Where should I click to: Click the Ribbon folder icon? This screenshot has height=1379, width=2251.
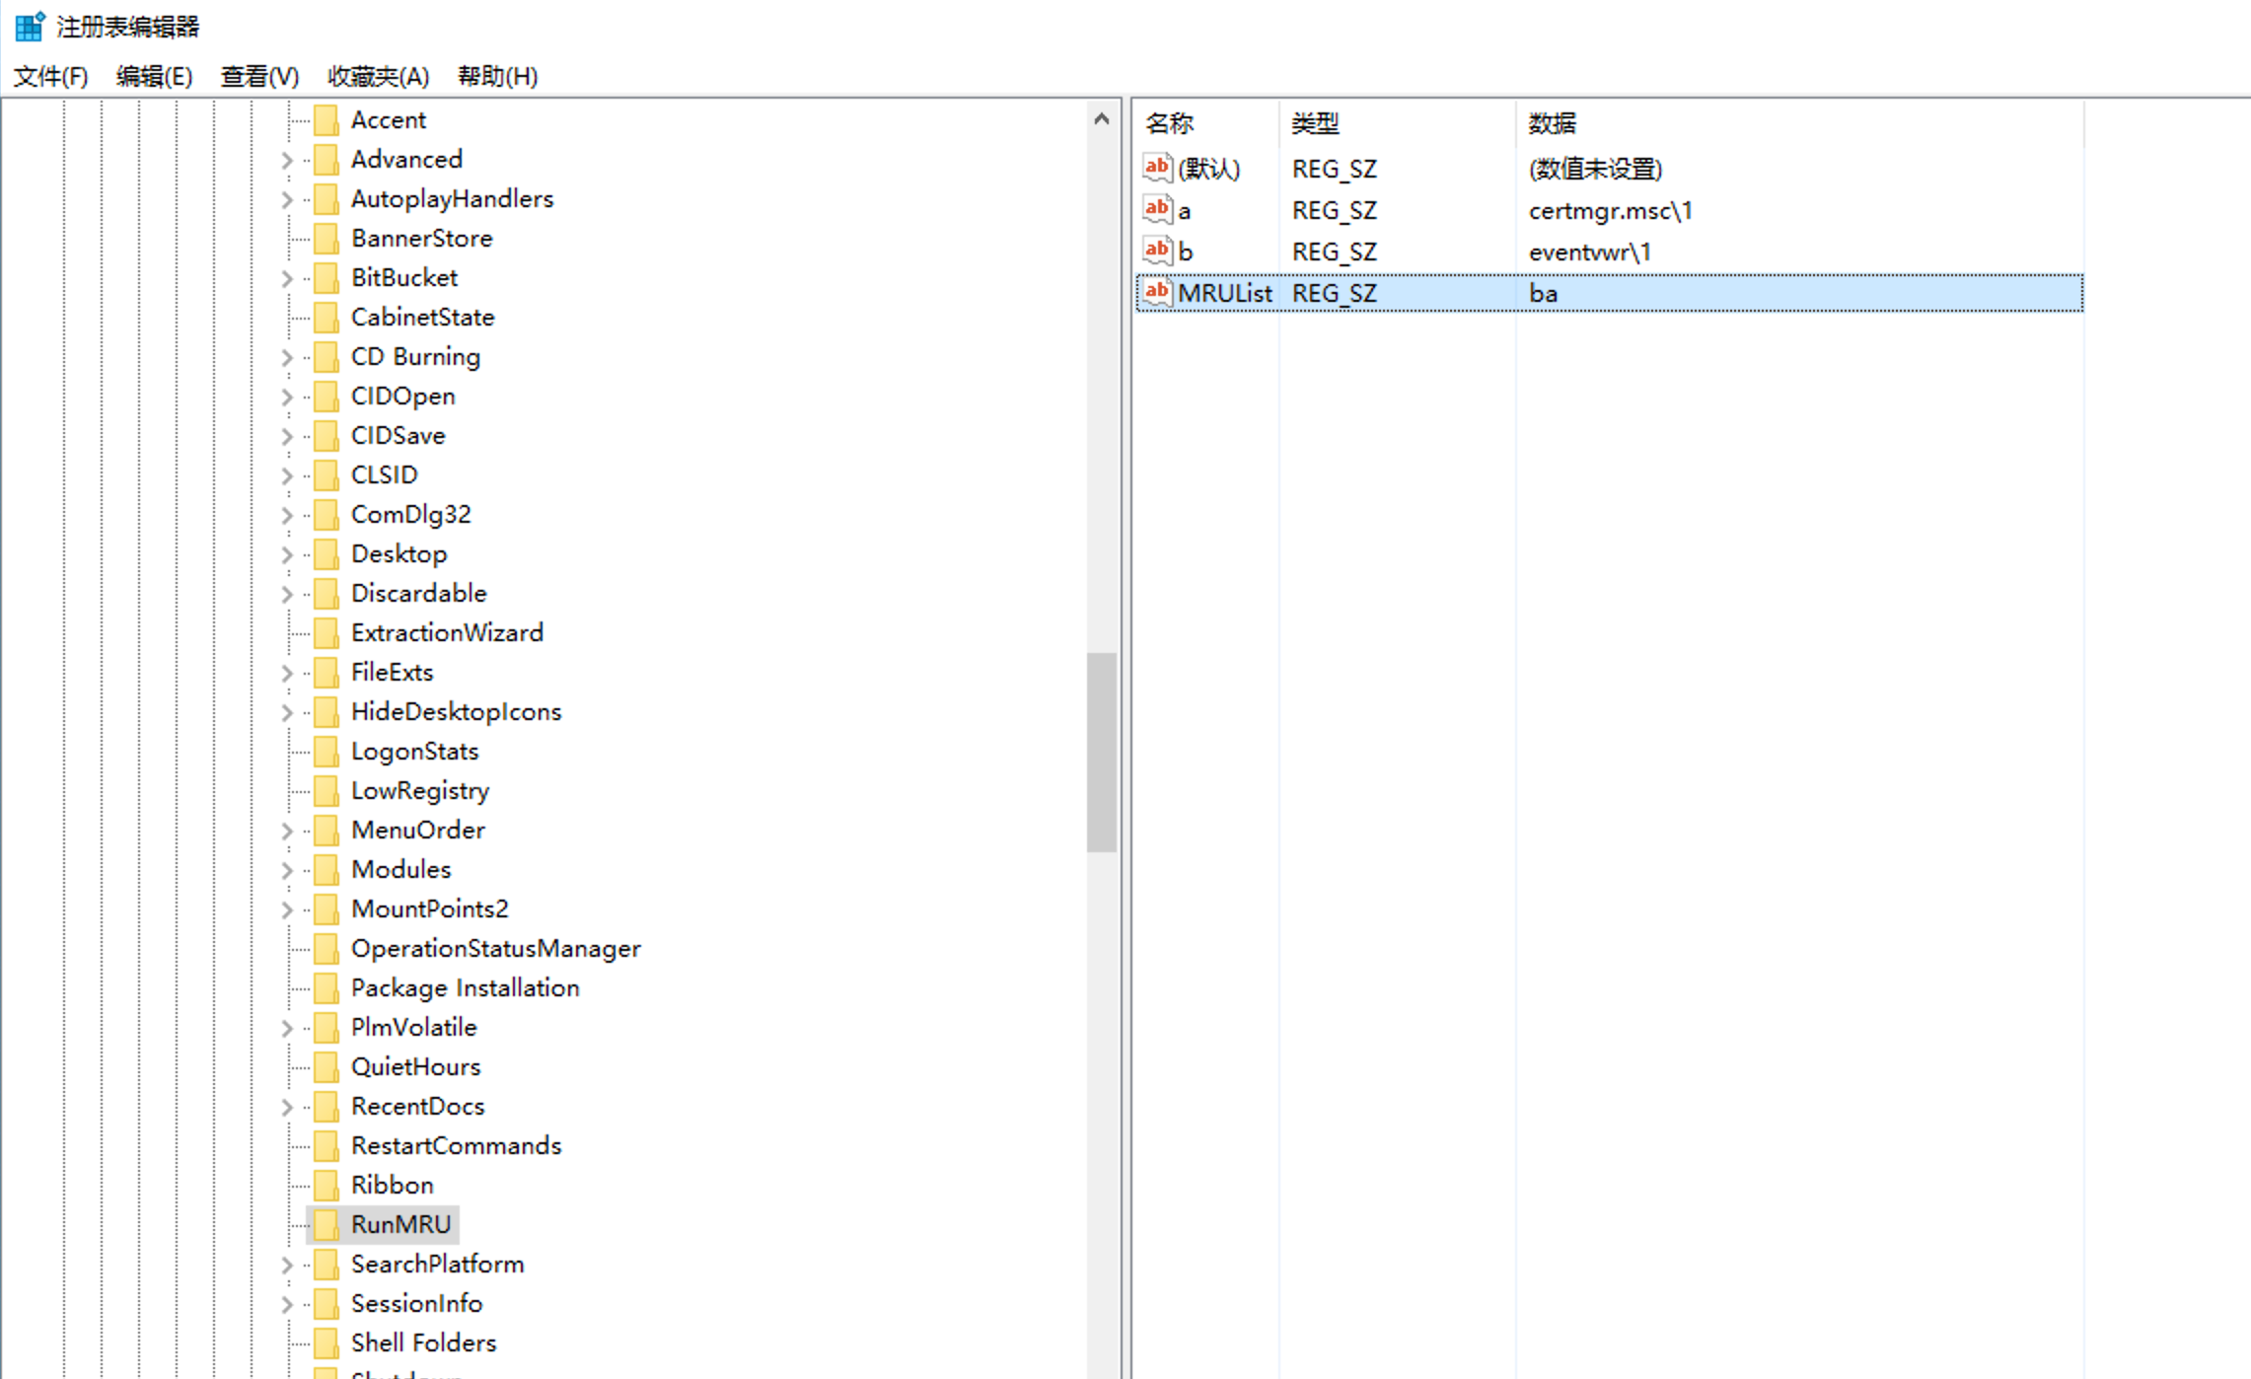(x=326, y=1185)
